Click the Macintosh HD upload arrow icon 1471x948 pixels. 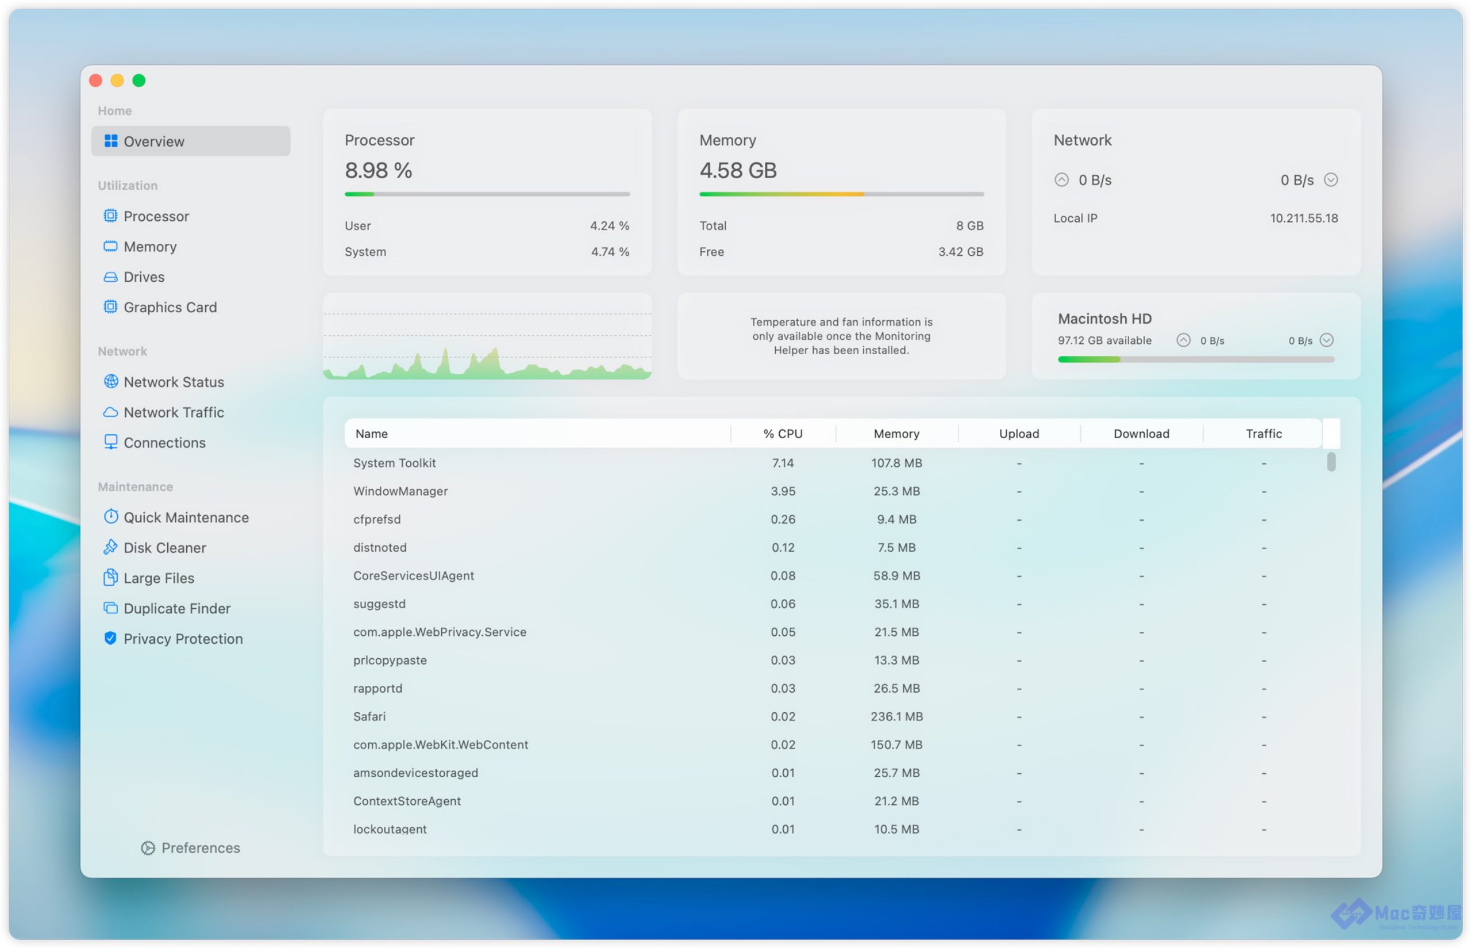point(1183,340)
